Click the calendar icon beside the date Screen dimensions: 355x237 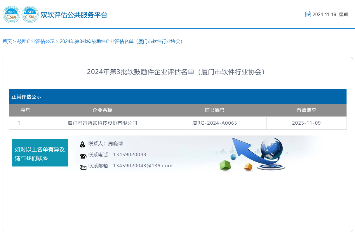point(308,14)
